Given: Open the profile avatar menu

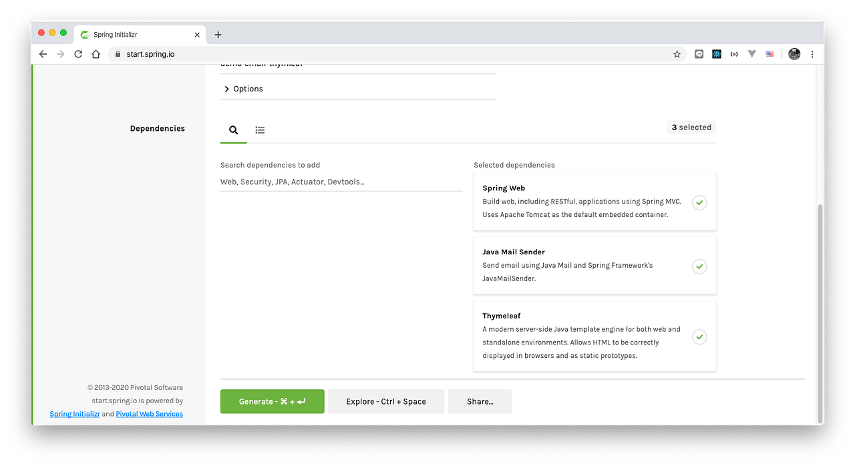Looking at the screenshot, I should click(x=794, y=54).
